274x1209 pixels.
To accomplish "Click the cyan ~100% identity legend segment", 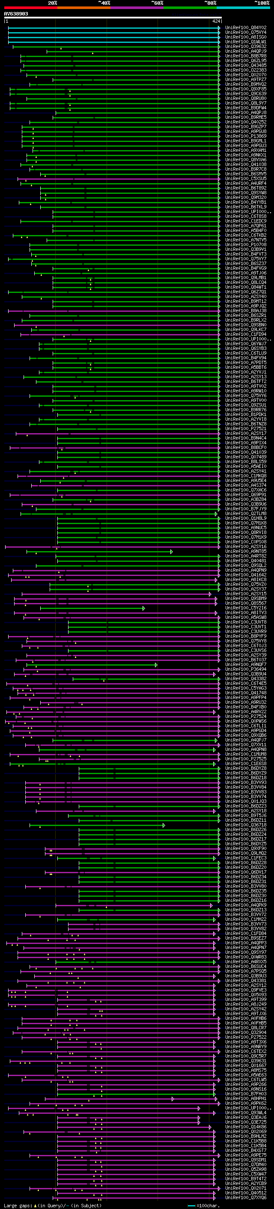I will pyautogui.click(x=243, y=8).
